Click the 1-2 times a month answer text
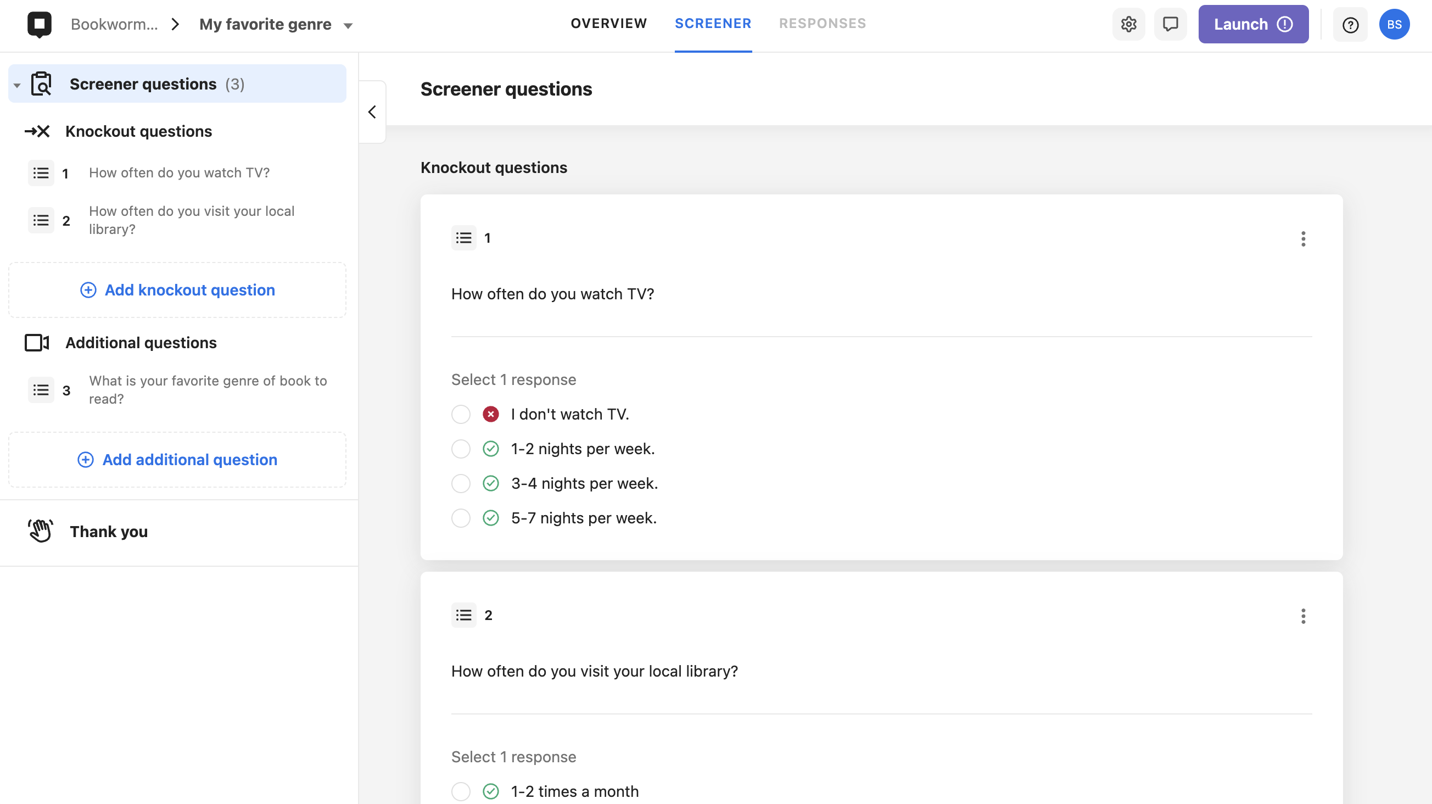Screen dimensions: 1432x804 [x=575, y=791]
